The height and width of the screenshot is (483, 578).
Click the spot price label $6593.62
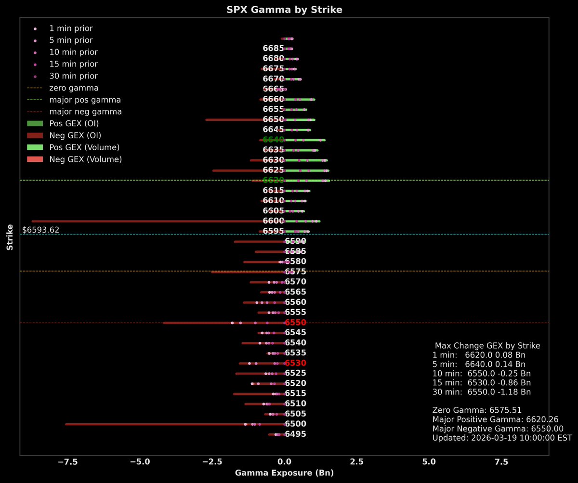point(41,230)
